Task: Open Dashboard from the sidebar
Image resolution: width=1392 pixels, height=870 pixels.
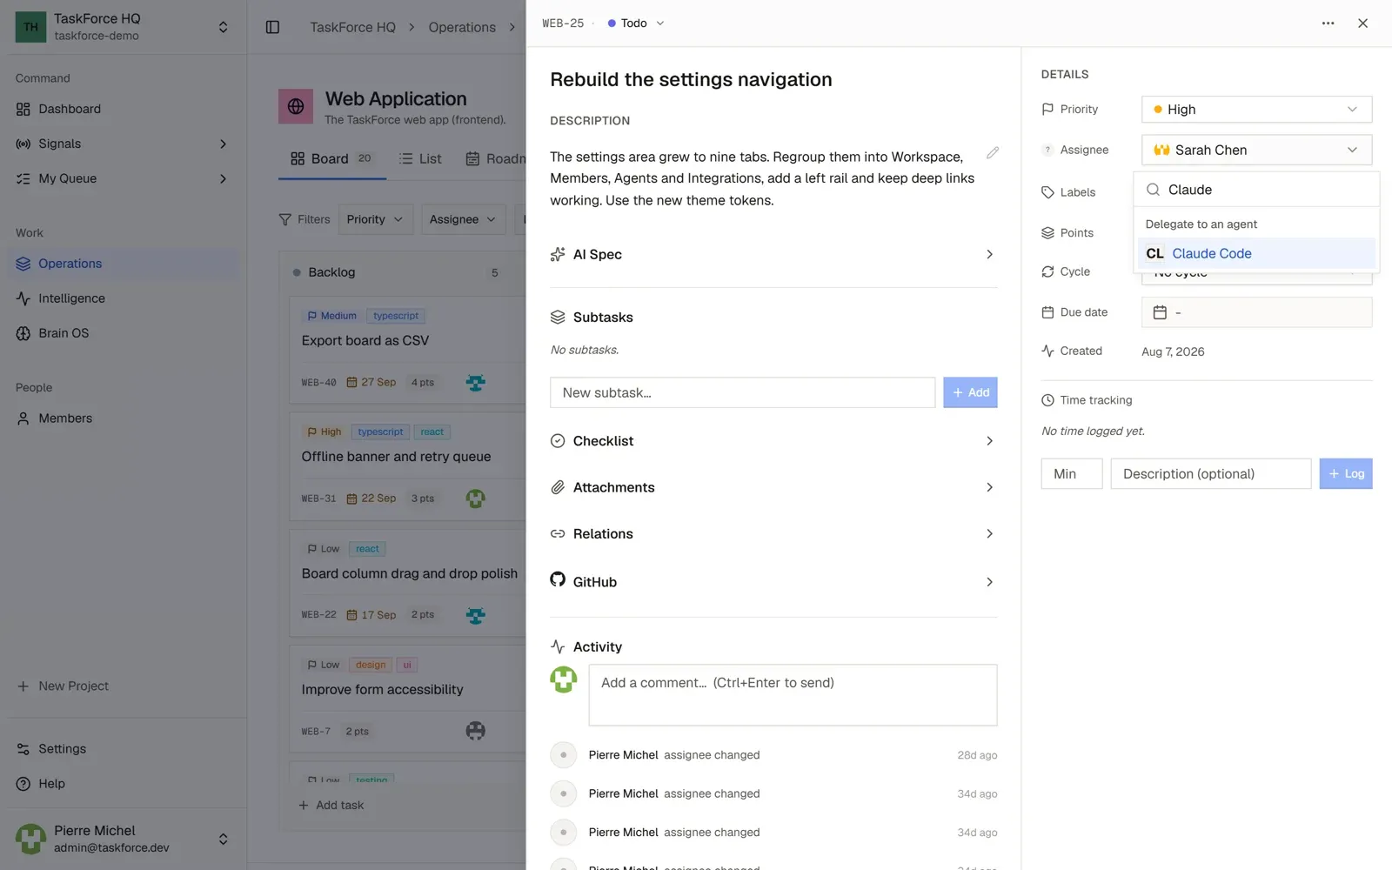Action: pos(122,109)
